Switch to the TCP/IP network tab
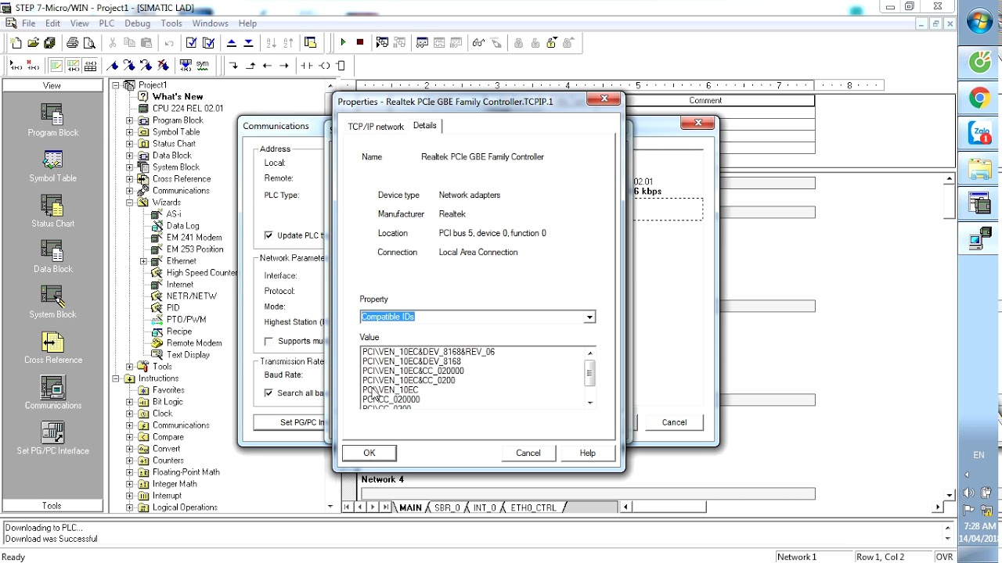1002x563 pixels. coord(376,127)
